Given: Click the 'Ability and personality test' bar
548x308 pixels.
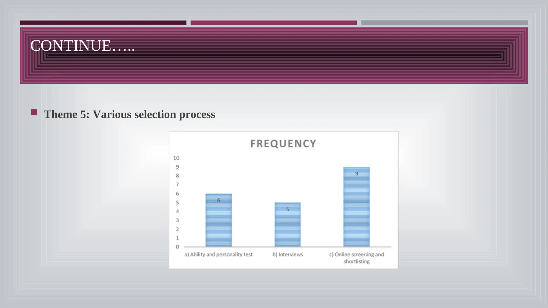Looking at the screenshot, I should coord(219,220).
